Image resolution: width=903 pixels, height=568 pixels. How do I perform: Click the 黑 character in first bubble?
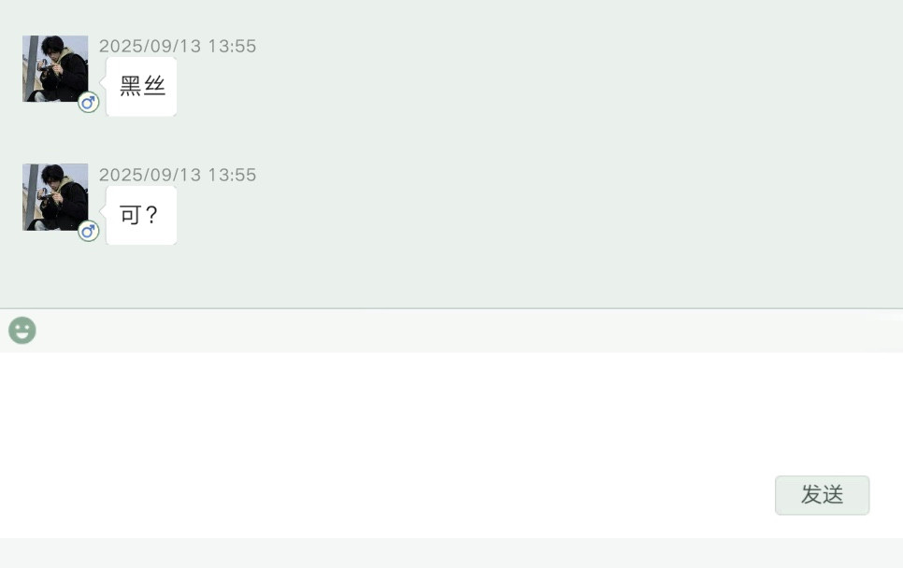pyautogui.click(x=130, y=86)
